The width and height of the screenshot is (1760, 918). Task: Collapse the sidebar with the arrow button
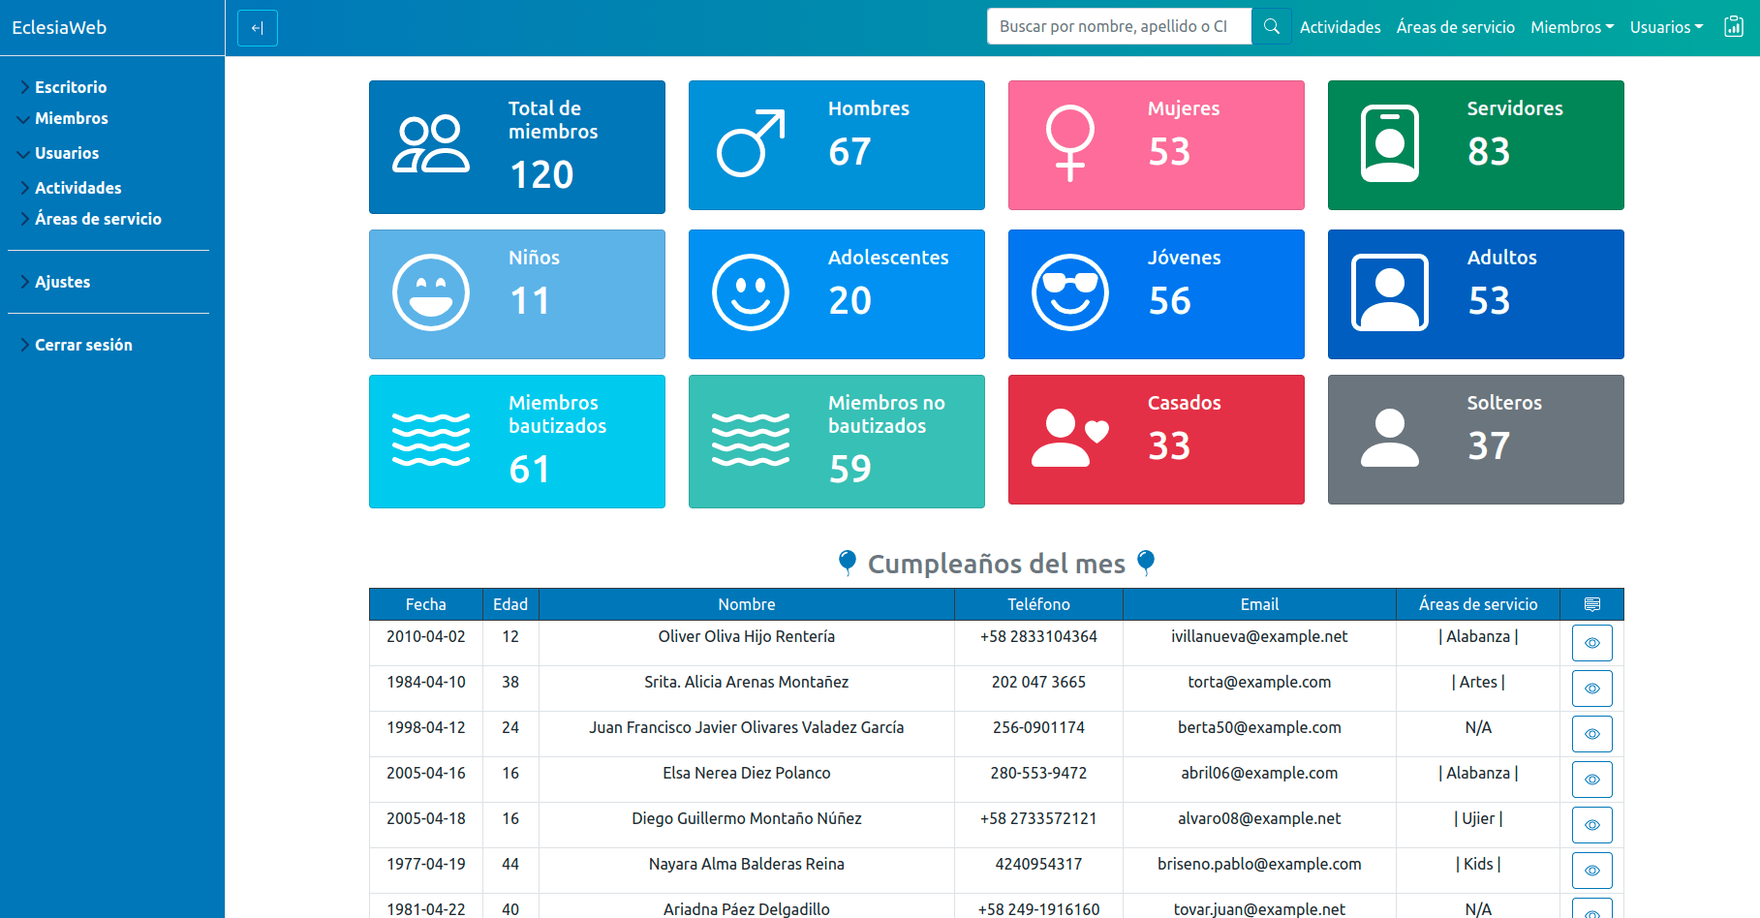(x=258, y=28)
